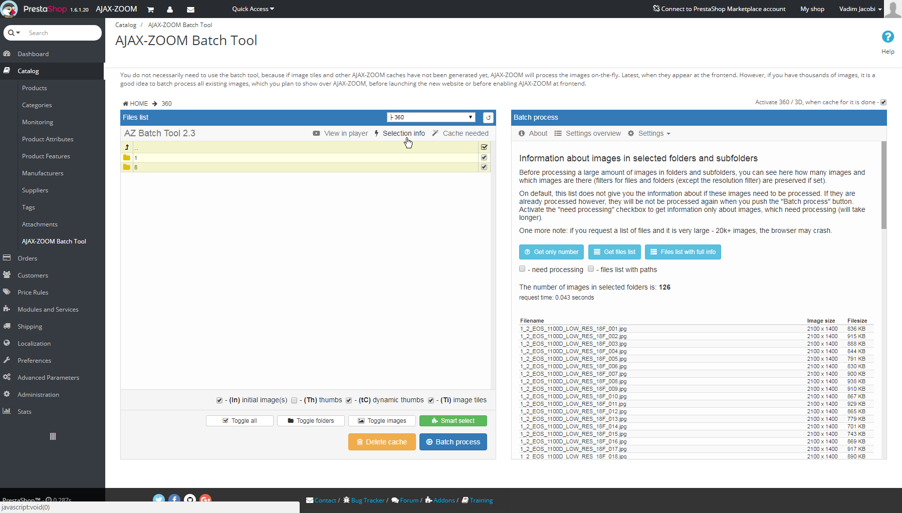Click 'Delete cache' button
Image resolution: width=902 pixels, height=513 pixels.
pyautogui.click(x=382, y=442)
